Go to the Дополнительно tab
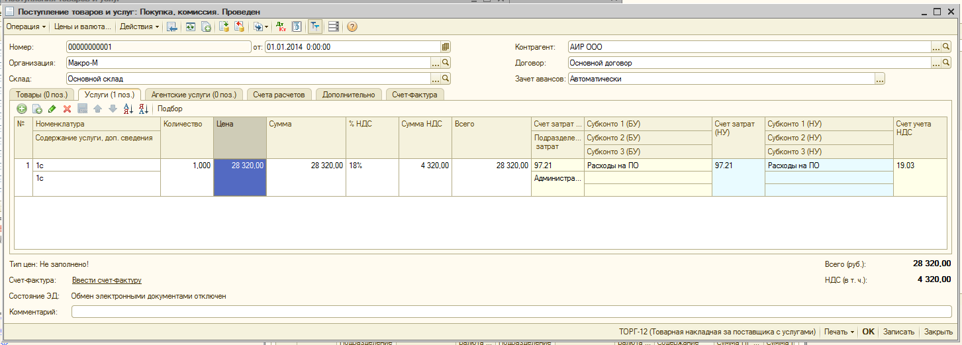The image size is (962, 345). pyautogui.click(x=349, y=95)
